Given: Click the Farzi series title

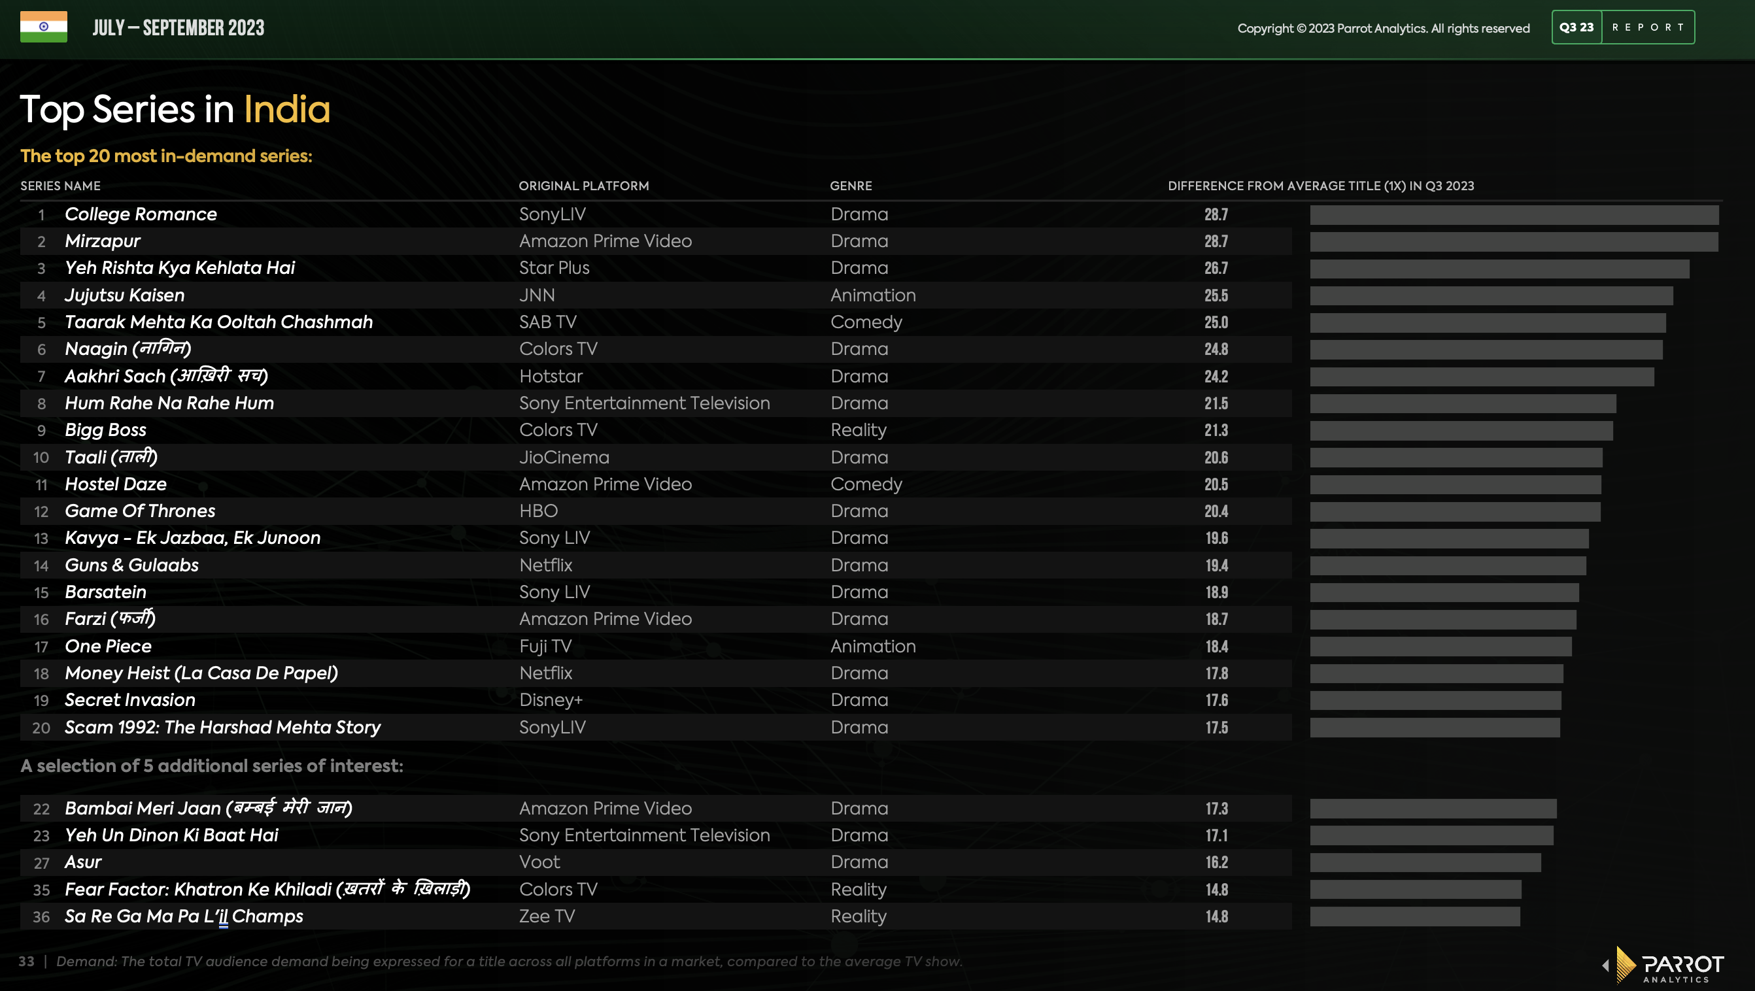Looking at the screenshot, I should pos(110,618).
